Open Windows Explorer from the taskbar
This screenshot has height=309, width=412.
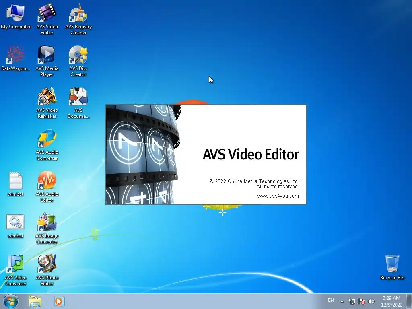tap(35, 301)
